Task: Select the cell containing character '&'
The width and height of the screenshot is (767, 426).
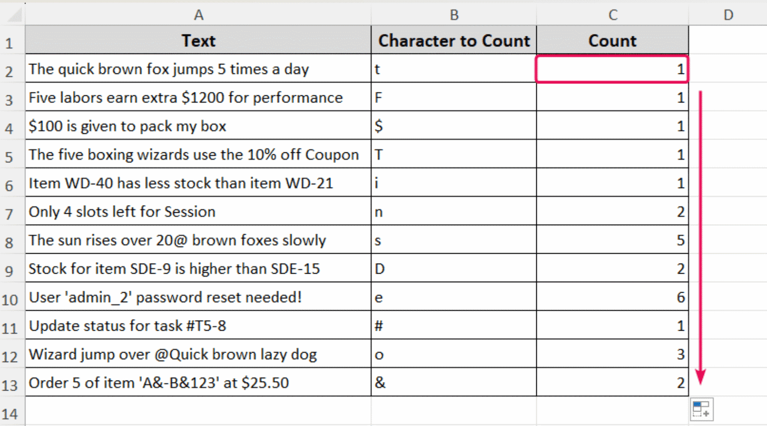Action: [453, 383]
